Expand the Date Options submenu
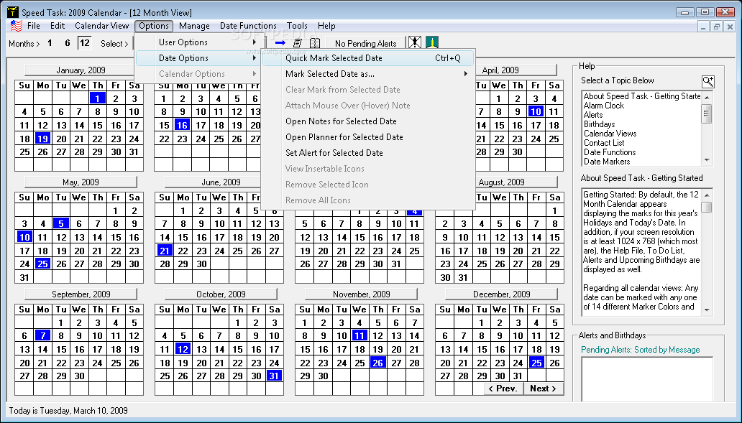The height and width of the screenshot is (423, 742). 197,58
